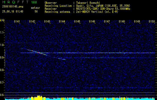157x100 pixels.
Task: Click the Receiver label
Action: click(51, 9)
